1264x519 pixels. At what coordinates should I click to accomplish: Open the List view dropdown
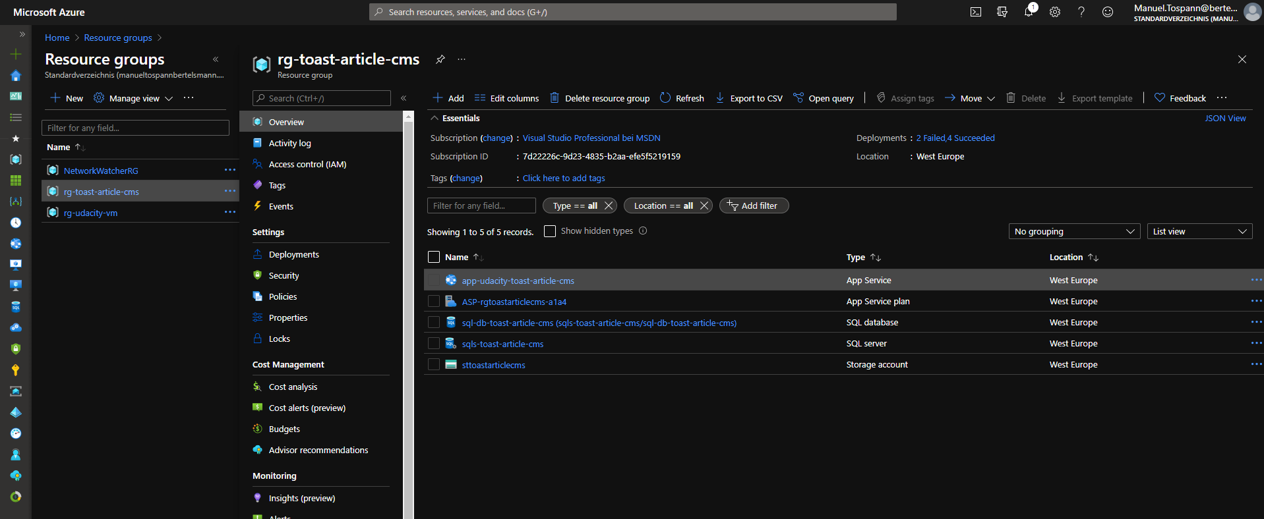point(1199,231)
